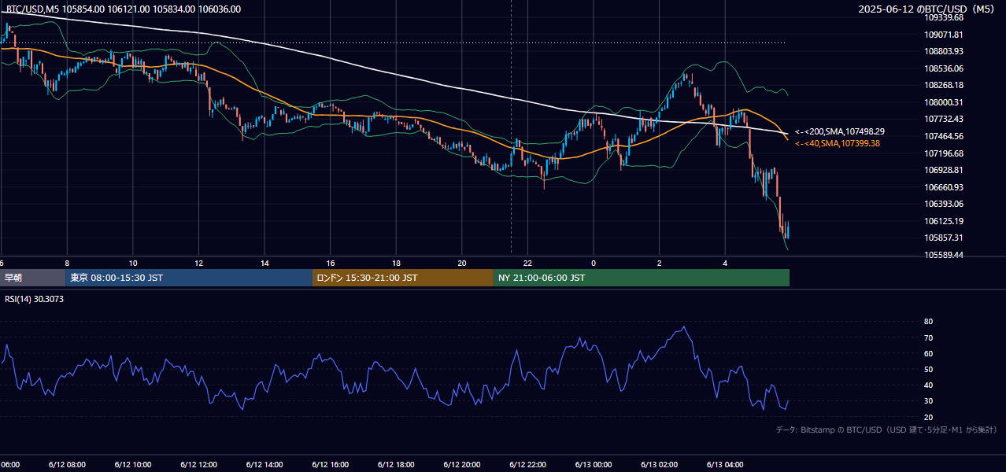This screenshot has width=1006, height=472.
Task: Click the 6/12 18:00 date label
Action: point(395,464)
